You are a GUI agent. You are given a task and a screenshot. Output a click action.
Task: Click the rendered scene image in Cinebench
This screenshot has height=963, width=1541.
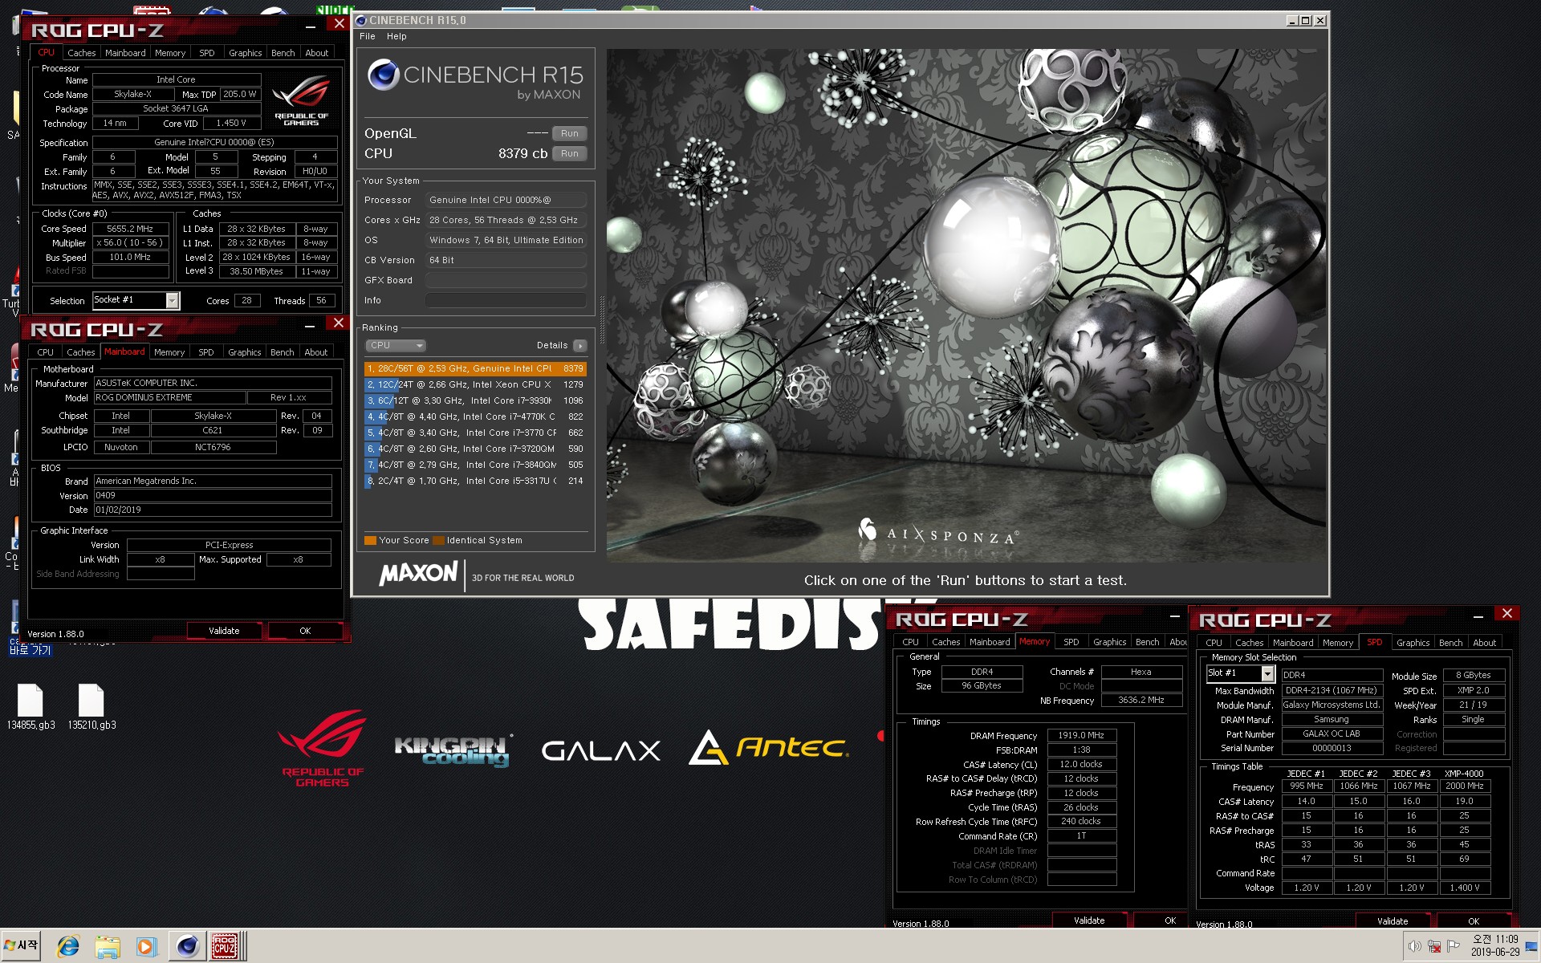tap(966, 305)
